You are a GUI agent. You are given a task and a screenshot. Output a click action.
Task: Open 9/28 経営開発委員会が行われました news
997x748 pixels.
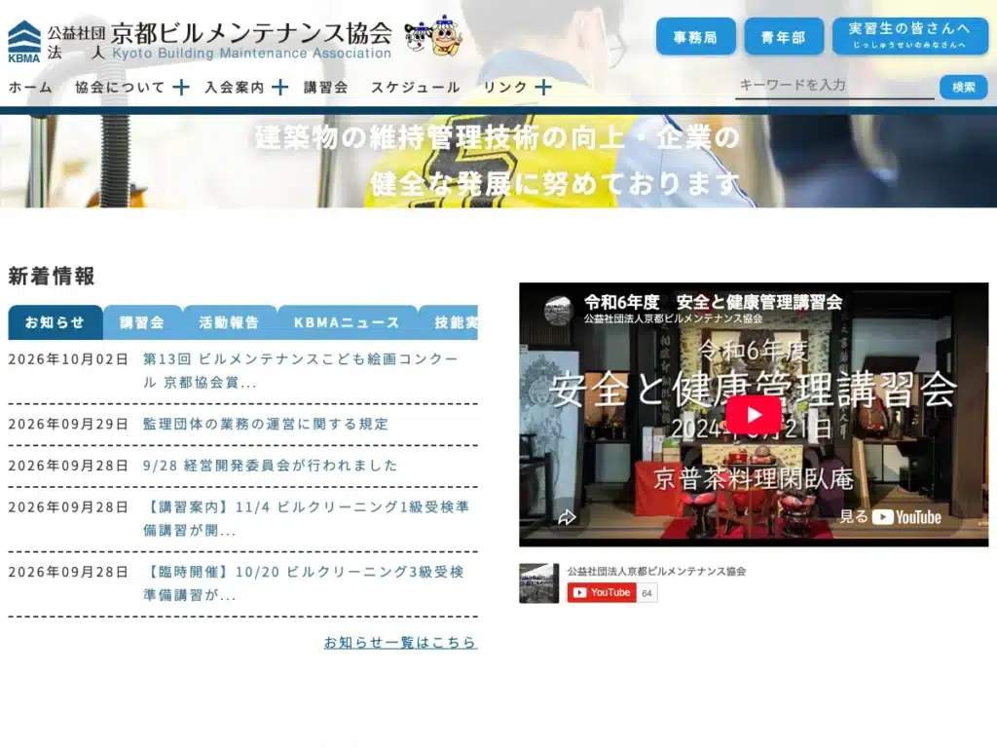point(271,466)
